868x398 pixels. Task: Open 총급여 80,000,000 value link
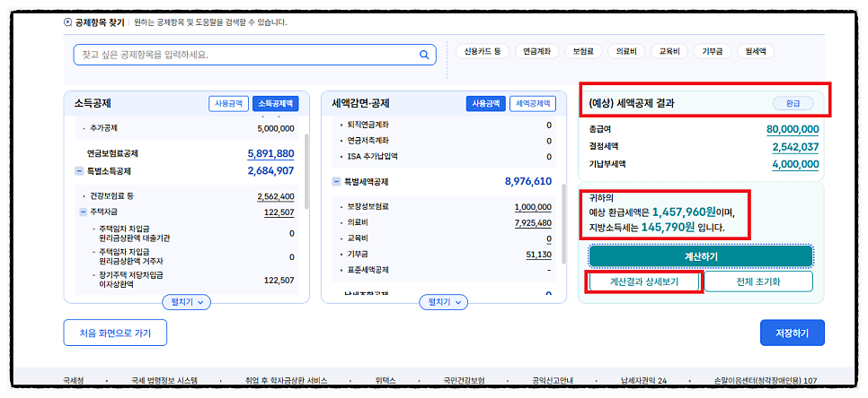click(793, 130)
